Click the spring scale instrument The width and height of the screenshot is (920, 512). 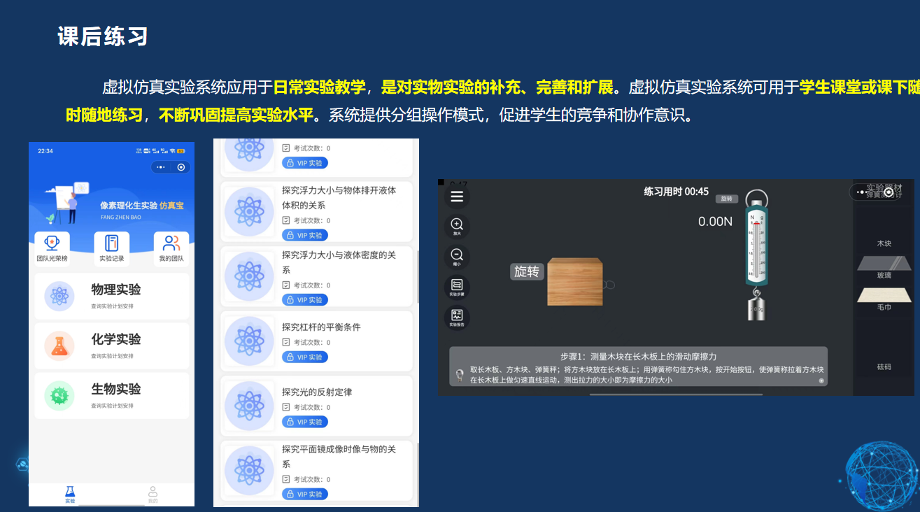[756, 252]
